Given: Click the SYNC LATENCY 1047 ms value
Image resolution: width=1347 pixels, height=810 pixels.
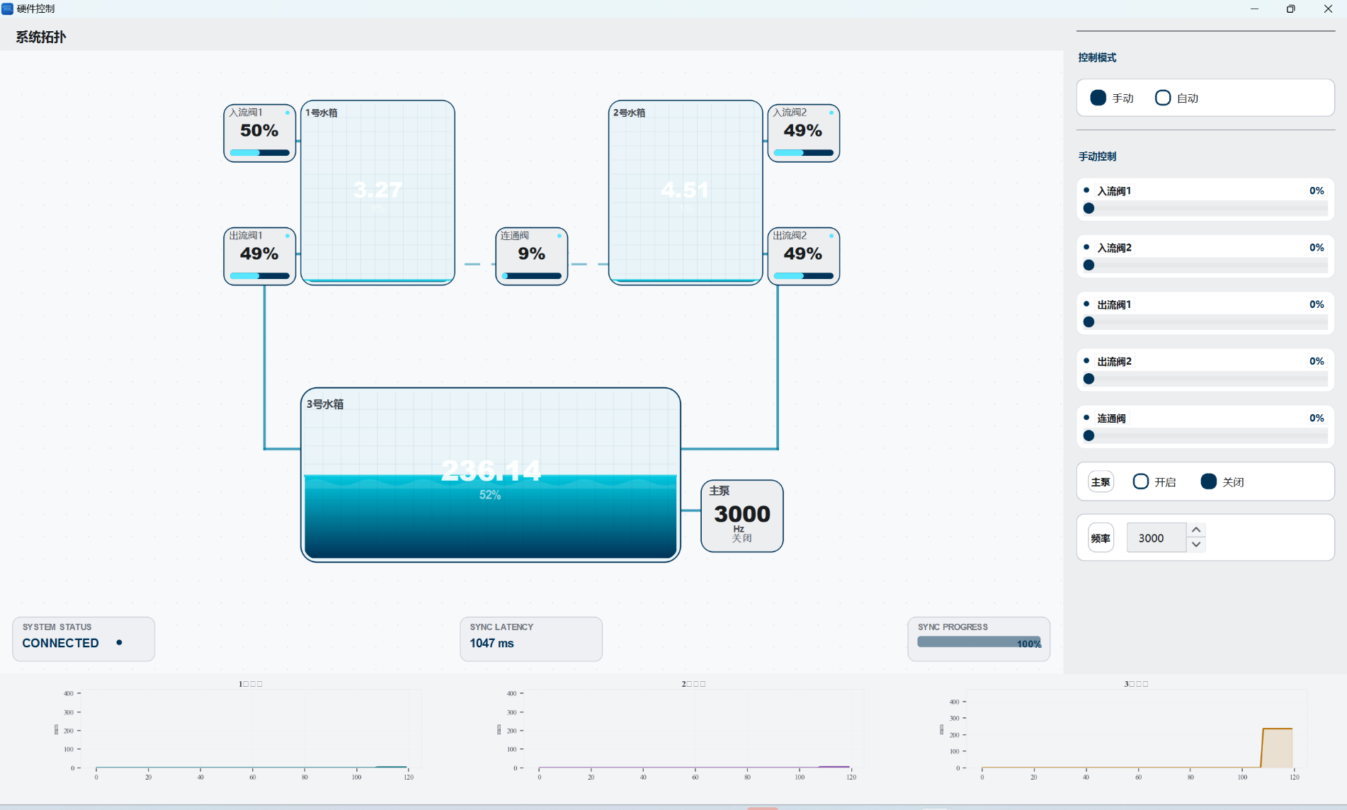Looking at the screenshot, I should coord(492,643).
